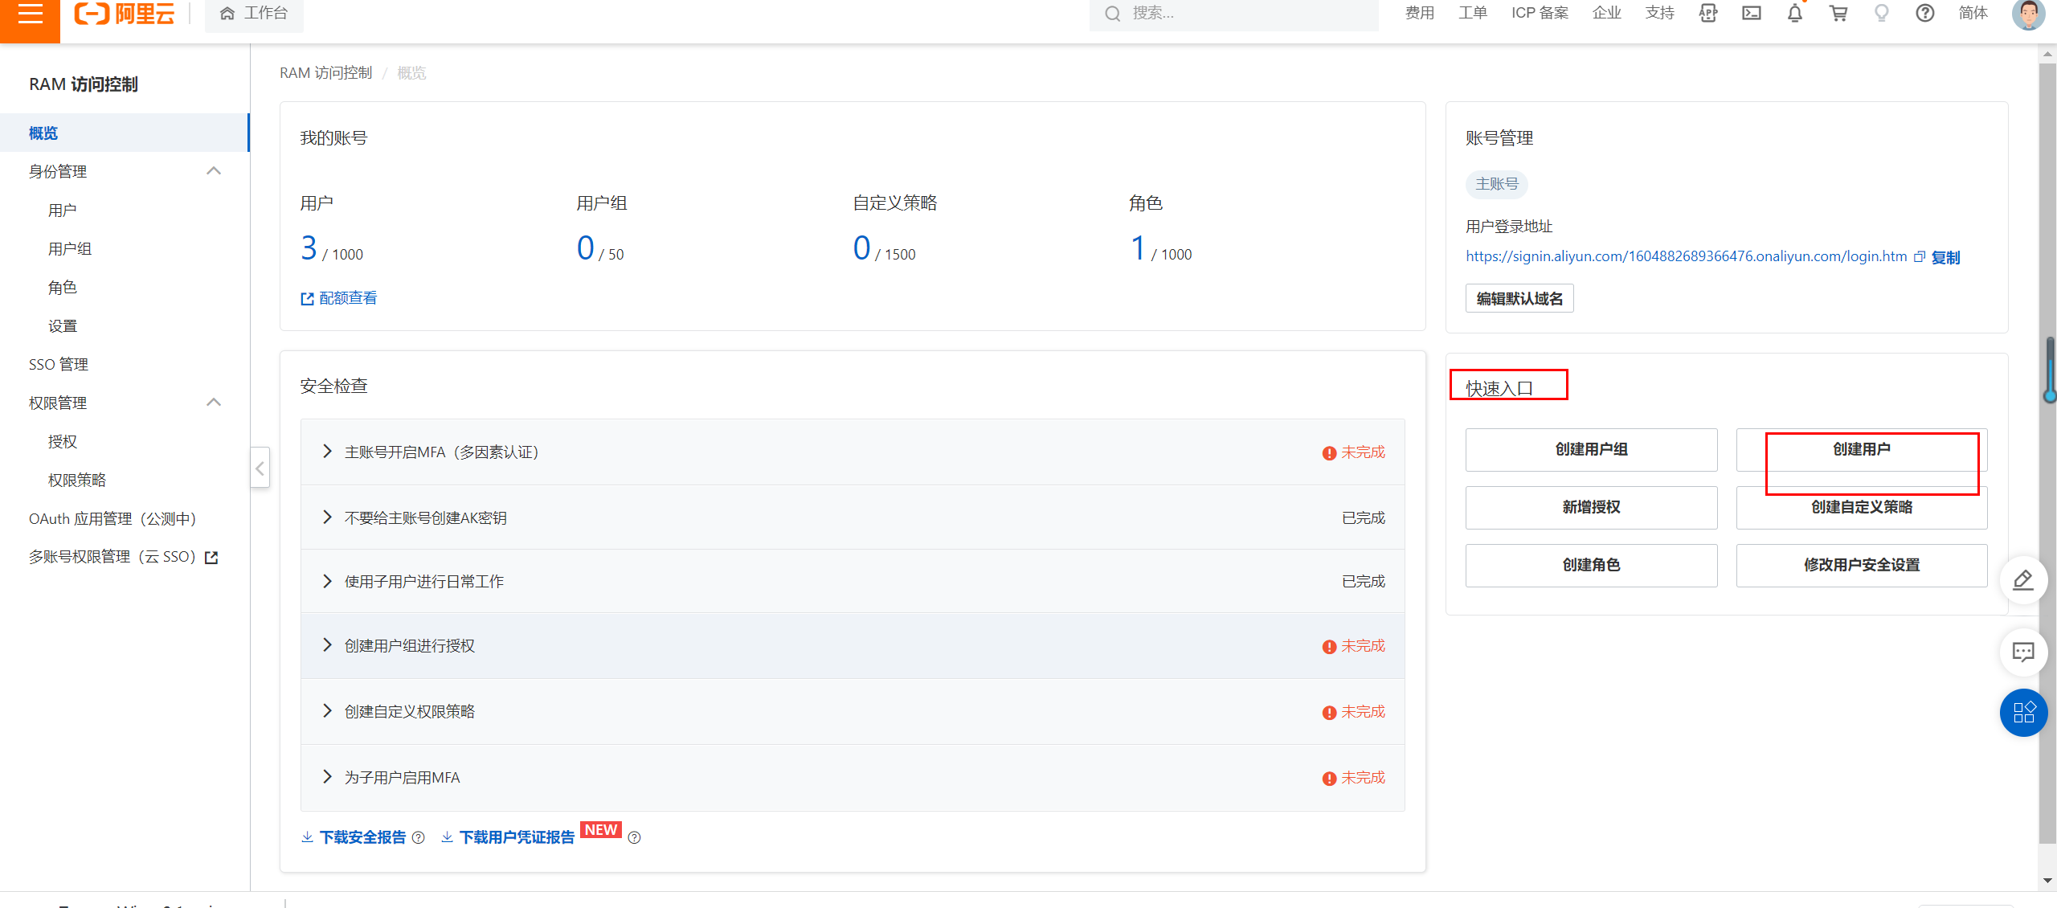Open the notifications bell

(1795, 13)
